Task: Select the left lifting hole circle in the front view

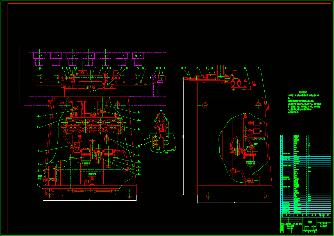Action: 63,105
